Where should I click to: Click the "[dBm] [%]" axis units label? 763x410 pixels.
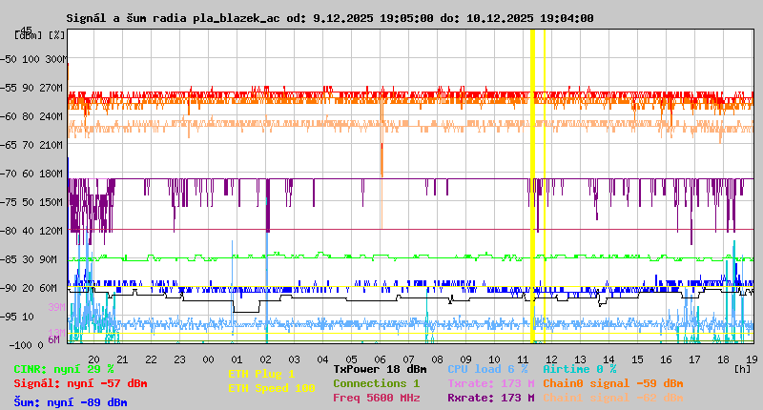[x=40, y=35]
